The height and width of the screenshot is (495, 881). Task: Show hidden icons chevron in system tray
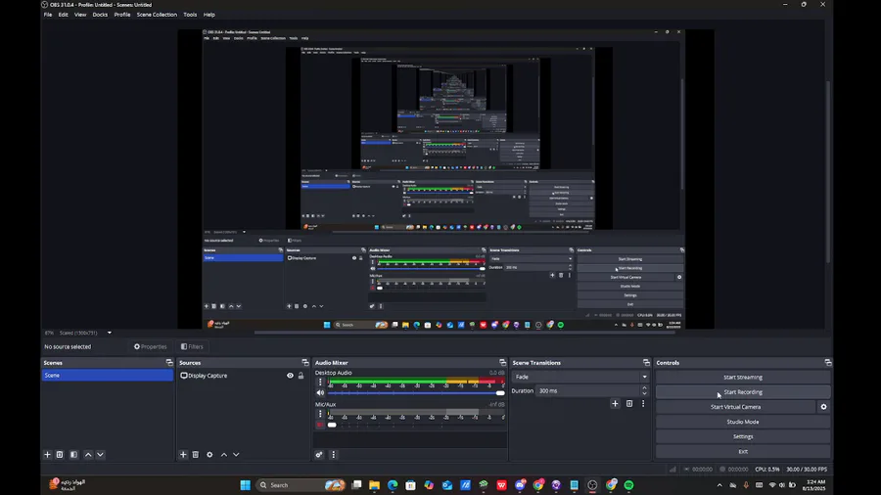(719, 485)
